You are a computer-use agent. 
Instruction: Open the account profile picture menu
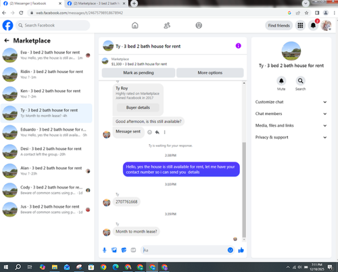coord(326,25)
